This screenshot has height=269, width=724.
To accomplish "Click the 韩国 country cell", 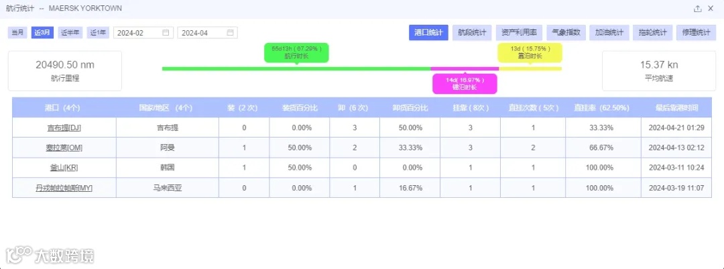I will tap(167, 168).
